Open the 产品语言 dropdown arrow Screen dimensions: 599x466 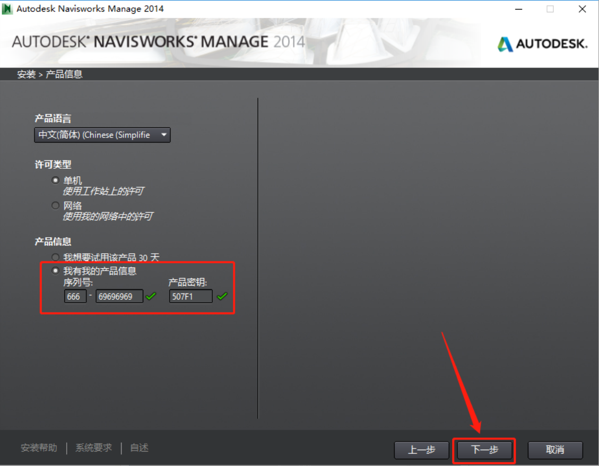pos(164,135)
